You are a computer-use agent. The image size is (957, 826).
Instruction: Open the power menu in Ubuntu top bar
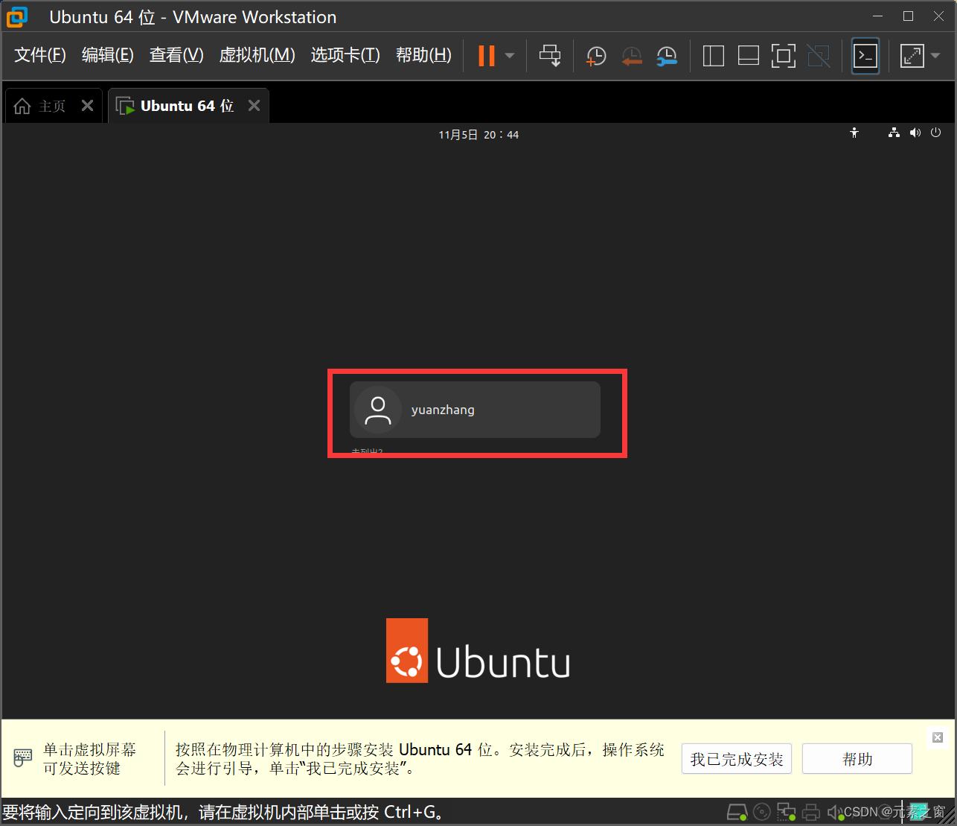935,133
